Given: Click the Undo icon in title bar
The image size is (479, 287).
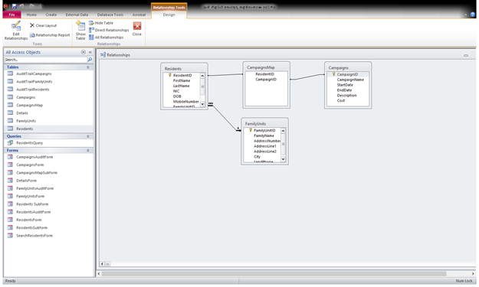Looking at the screenshot, I should (x=21, y=6).
